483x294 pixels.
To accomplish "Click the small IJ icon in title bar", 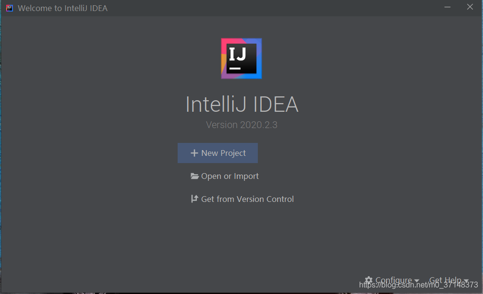I will coord(10,8).
